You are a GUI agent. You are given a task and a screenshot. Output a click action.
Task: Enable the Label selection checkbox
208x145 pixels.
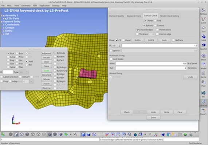click(1, 77)
